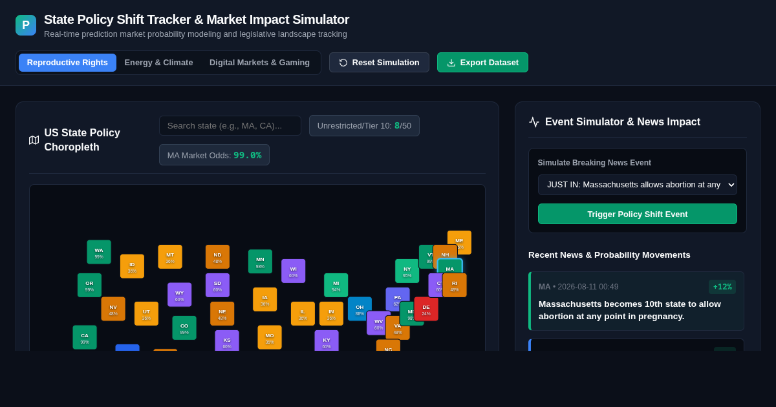Select the MO state tile
This screenshot has width=776, height=407.
[x=270, y=337]
